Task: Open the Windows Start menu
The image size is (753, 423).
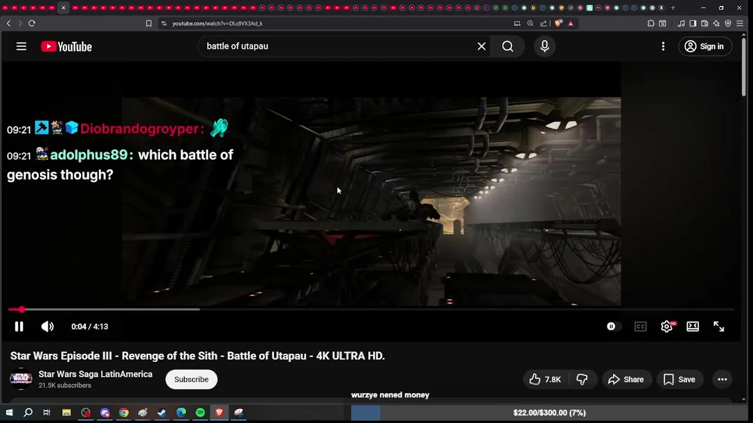Action: click(9, 413)
